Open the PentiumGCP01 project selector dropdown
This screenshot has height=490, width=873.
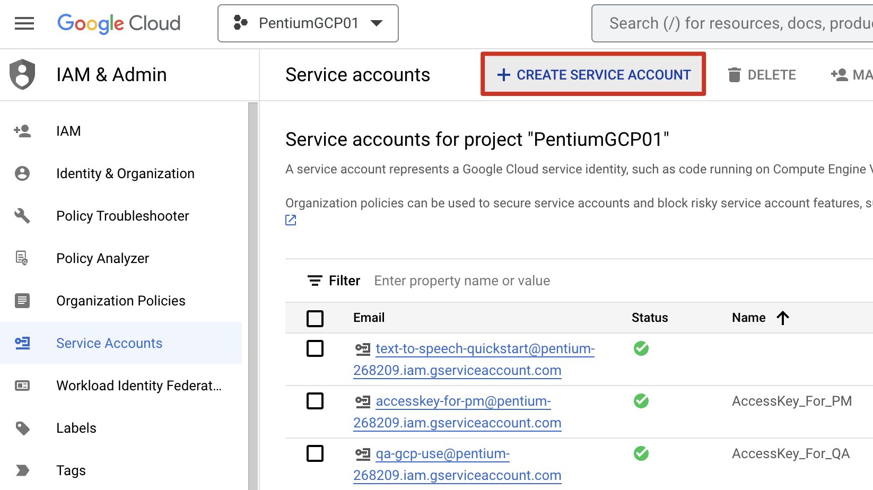pos(308,23)
